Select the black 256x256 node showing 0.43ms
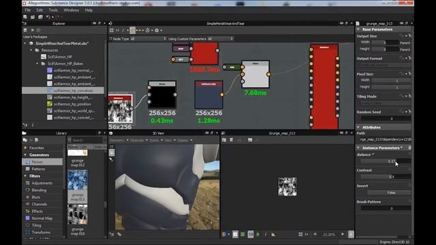Image resolution: width=436 pixels, height=245 pixels. 162,95
